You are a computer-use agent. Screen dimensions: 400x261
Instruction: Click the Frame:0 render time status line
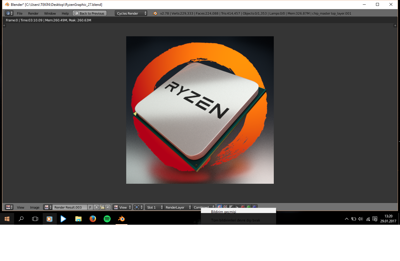click(49, 20)
